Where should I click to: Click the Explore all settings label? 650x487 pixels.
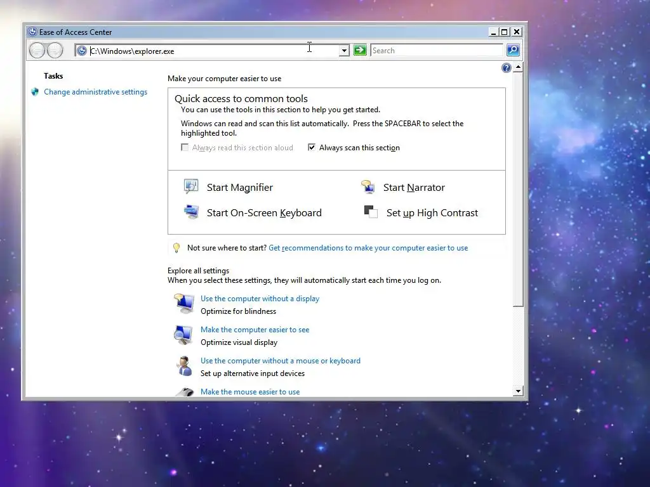coord(198,270)
